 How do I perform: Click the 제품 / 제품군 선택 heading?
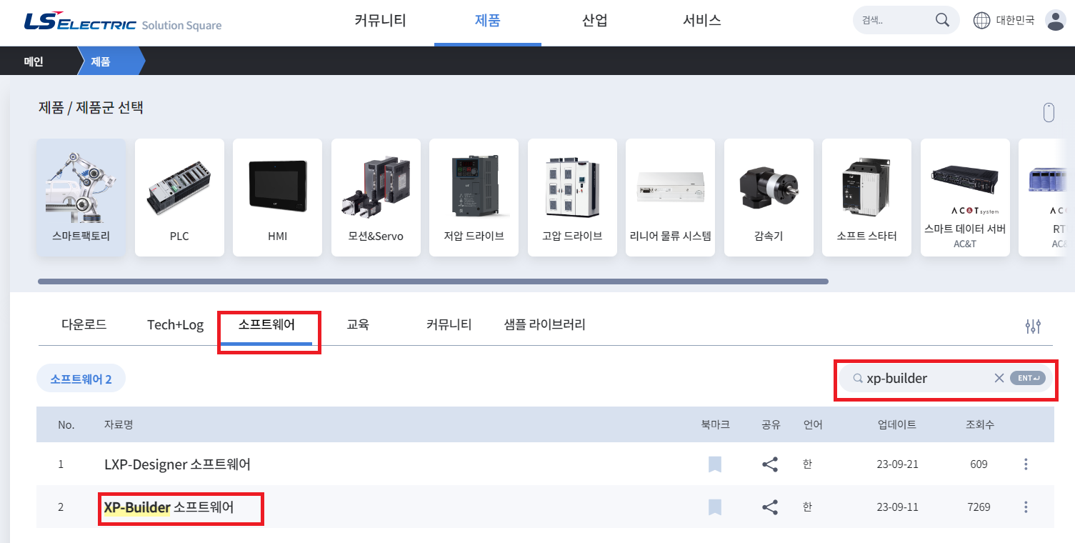click(91, 108)
